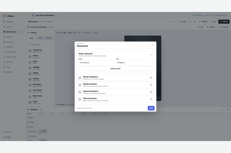This screenshot has height=153, width=231.
Task: Open the Gakuto Kamishiro character row
Action: [x=115, y=92]
